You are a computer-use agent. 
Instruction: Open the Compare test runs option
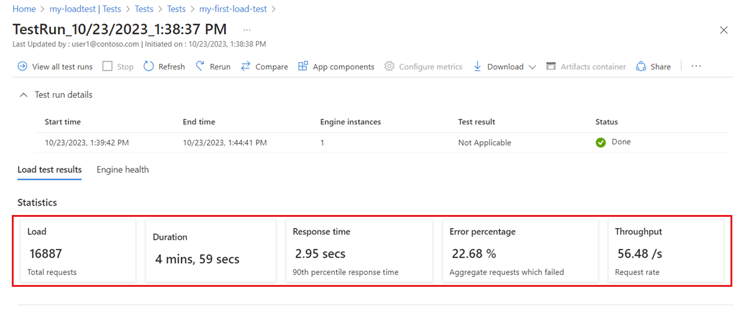[265, 66]
